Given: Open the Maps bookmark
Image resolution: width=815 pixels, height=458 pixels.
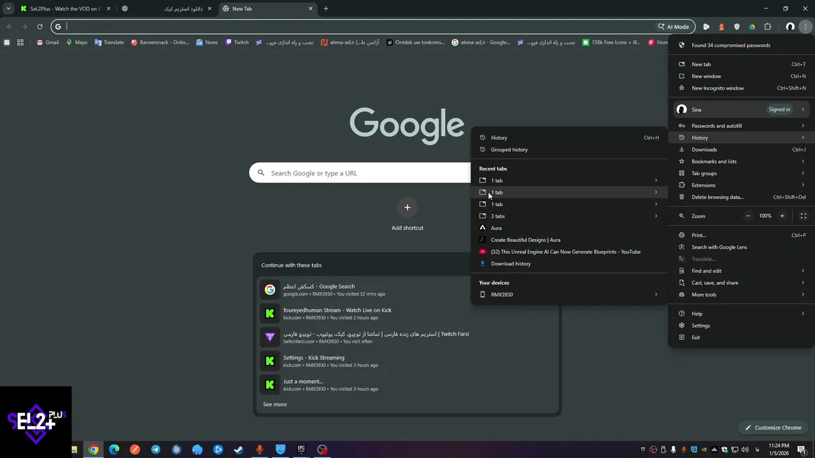Looking at the screenshot, I should pos(76,43).
